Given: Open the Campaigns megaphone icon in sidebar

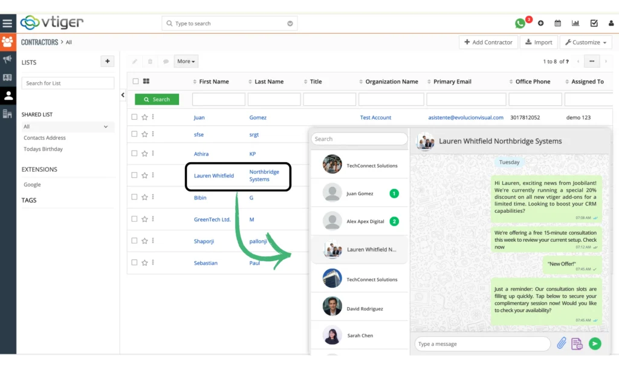Looking at the screenshot, I should click(x=8, y=59).
